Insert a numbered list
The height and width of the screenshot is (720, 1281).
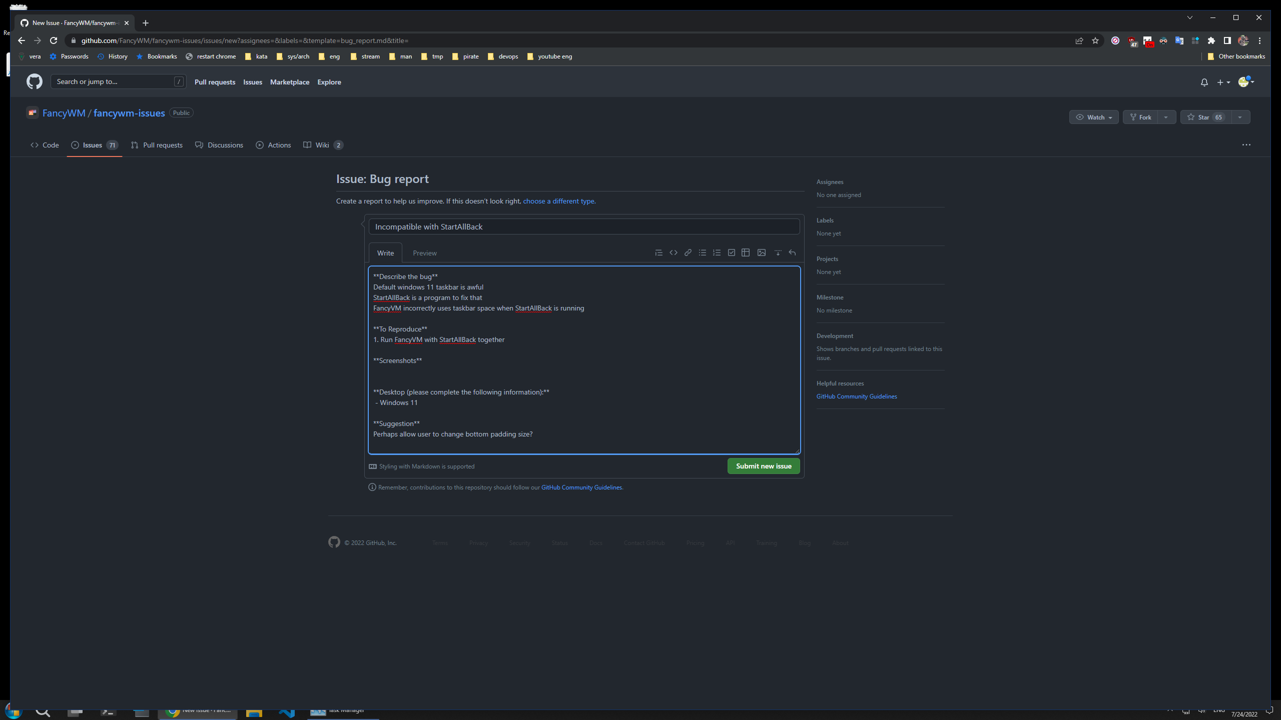(717, 252)
